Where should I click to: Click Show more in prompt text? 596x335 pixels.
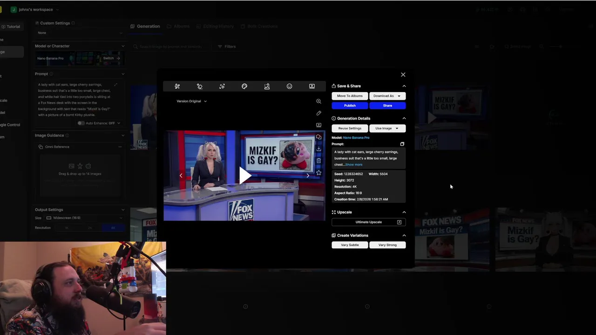353,165
